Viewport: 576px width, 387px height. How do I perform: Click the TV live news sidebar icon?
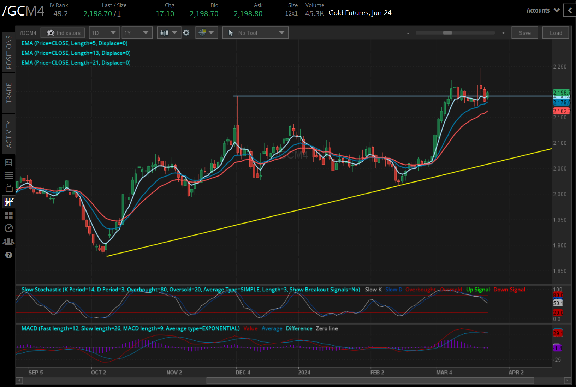(x=9, y=188)
